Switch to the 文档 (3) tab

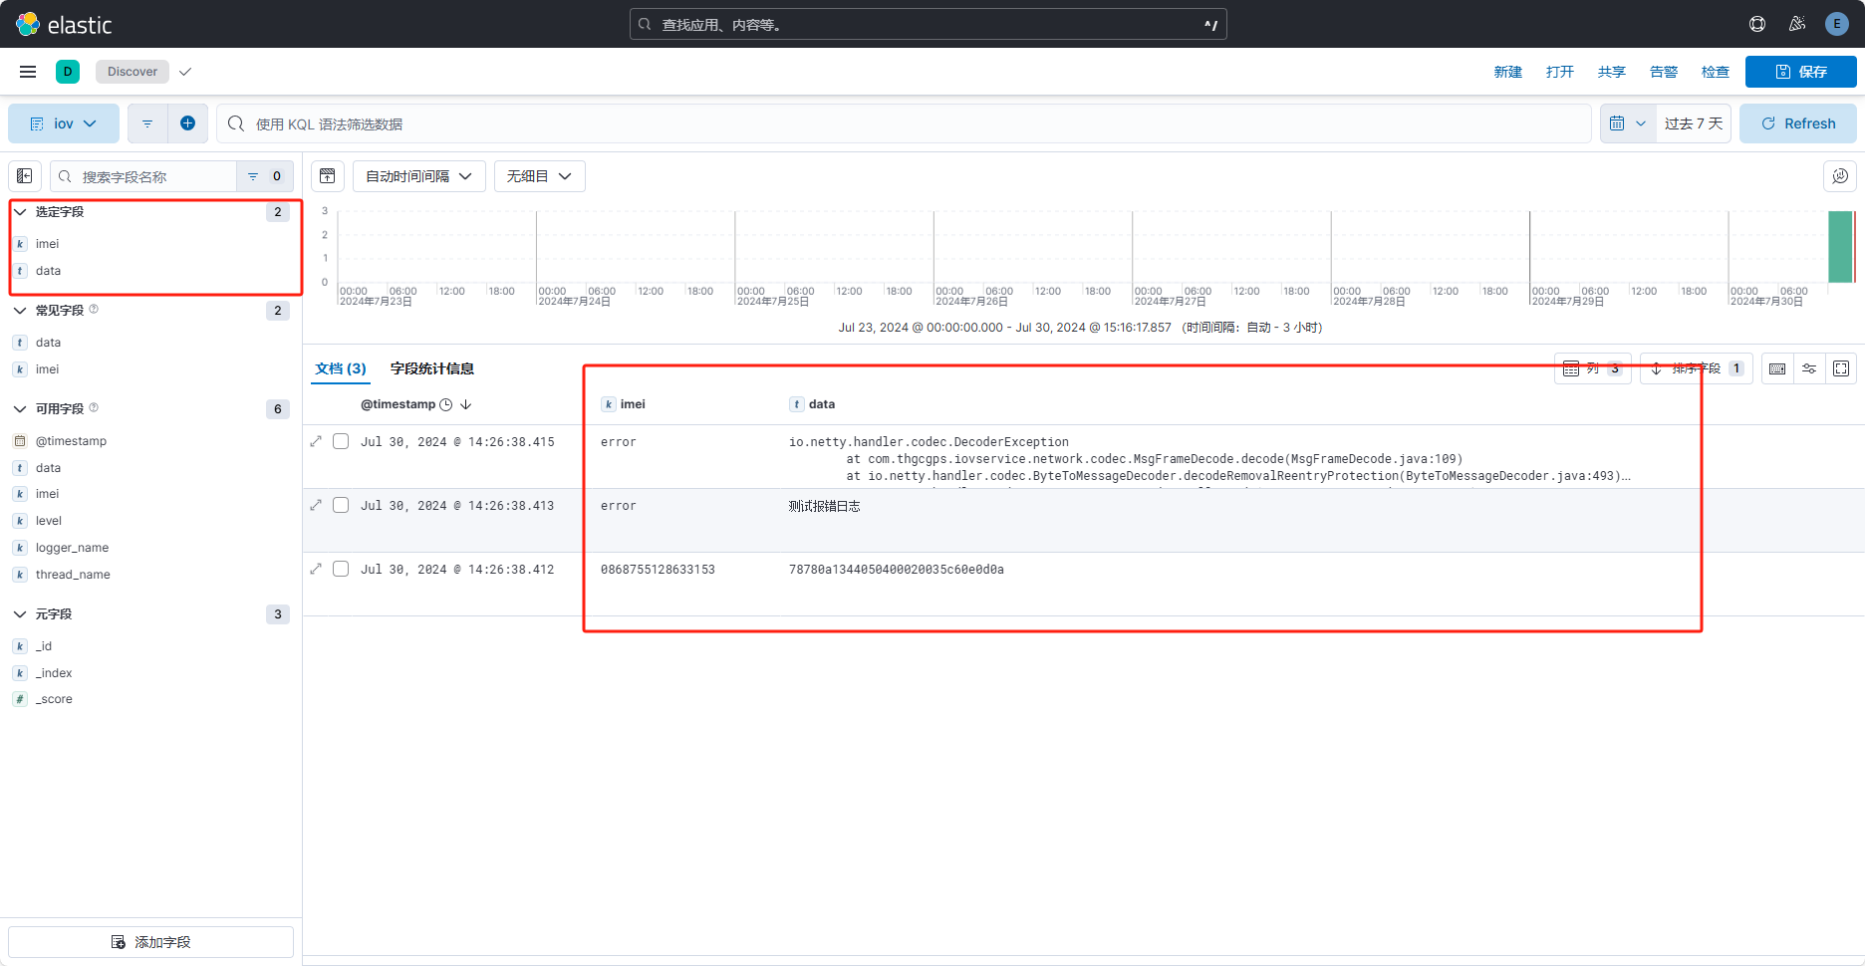(x=341, y=368)
